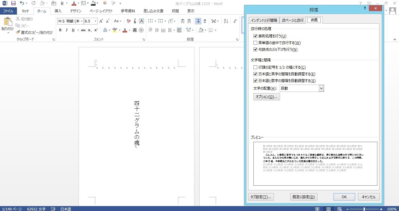Click the enclose characters (字) circle icon
Screen dimensions: 399x211
pyautogui.click(x=141, y=30)
